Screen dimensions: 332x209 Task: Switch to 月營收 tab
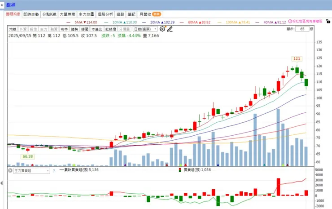click(x=150, y=14)
